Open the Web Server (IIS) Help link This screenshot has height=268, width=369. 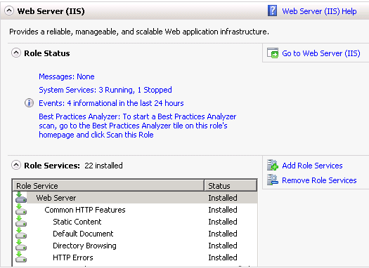tap(319, 11)
